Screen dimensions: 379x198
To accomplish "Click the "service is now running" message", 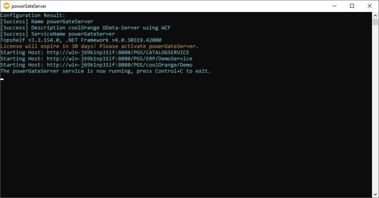I will click(x=106, y=71).
